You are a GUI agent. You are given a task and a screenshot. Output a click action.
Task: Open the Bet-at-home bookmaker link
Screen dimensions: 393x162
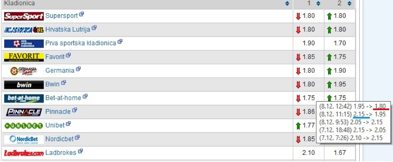click(63, 98)
